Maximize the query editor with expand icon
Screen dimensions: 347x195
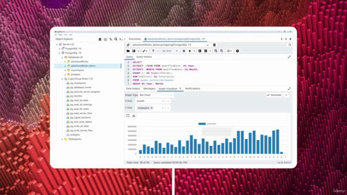[289, 57]
